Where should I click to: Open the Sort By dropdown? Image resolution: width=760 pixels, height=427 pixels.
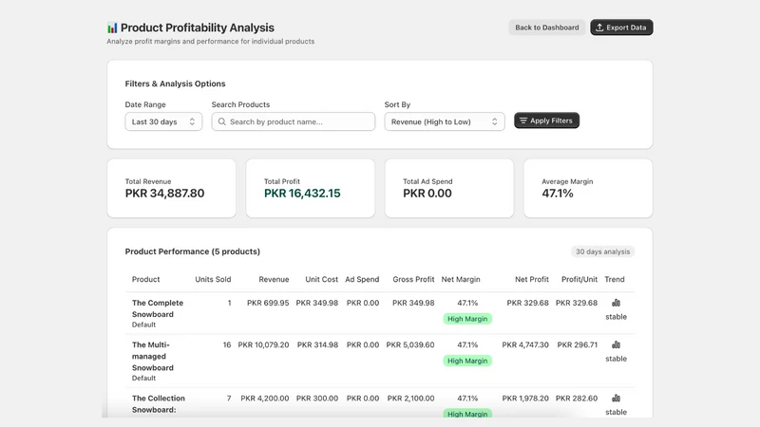(x=445, y=121)
